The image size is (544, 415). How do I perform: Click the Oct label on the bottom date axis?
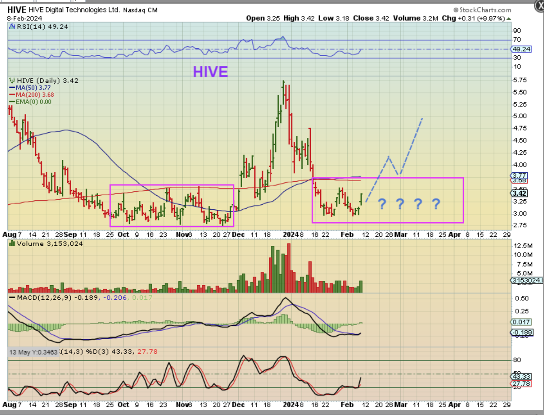coord(123,405)
